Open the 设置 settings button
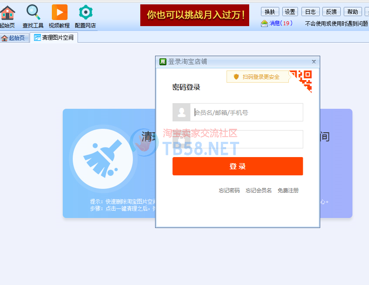This screenshot has width=369, height=285. (290, 11)
